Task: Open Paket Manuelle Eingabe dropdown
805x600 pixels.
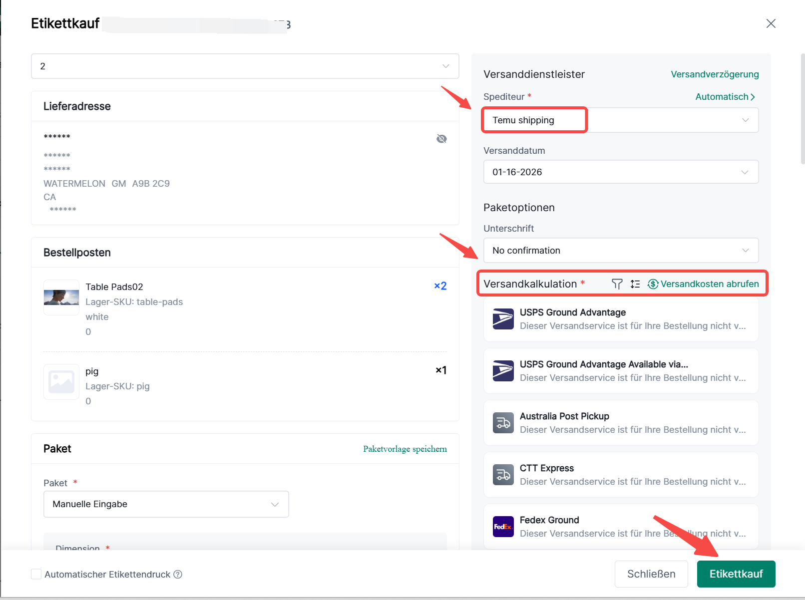Action: (x=166, y=504)
